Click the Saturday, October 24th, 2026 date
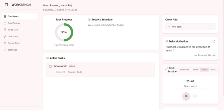The image size is (224, 110). tap(60, 10)
